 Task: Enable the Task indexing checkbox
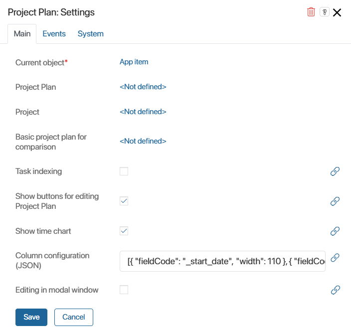click(x=124, y=171)
